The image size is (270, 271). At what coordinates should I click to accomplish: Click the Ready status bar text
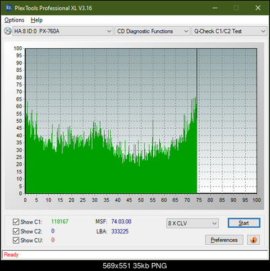[x=11, y=255]
